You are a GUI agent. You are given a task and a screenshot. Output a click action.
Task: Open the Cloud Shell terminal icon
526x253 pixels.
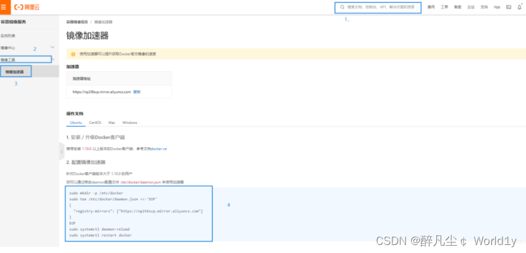[x=509, y=7]
